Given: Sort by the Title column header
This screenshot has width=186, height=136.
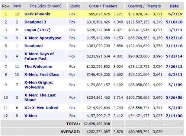Looking at the screenshot, I should [45, 6].
